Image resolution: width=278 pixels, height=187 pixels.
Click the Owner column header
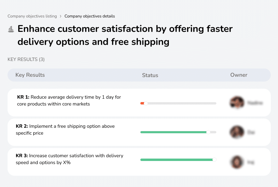pyautogui.click(x=239, y=75)
